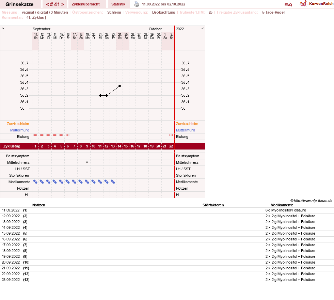Viewport: 334px width, 300px height.
Task: Click the spotting dots marker on cycle day 22
Action: point(171,135)
